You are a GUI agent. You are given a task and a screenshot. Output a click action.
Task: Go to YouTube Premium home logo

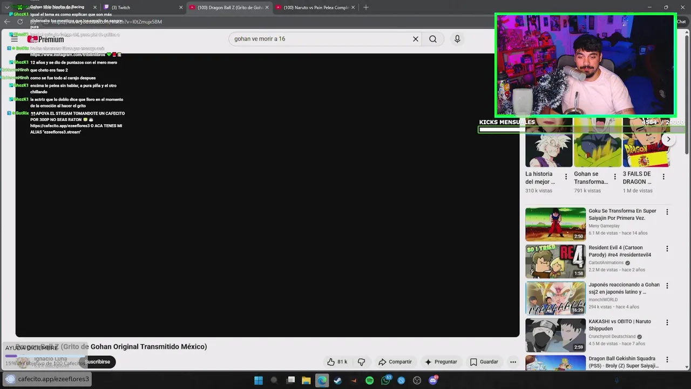(x=46, y=39)
